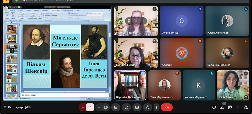Click the Олена Бойко participant tile avatar
The image size is (252, 114).
click(182, 21)
